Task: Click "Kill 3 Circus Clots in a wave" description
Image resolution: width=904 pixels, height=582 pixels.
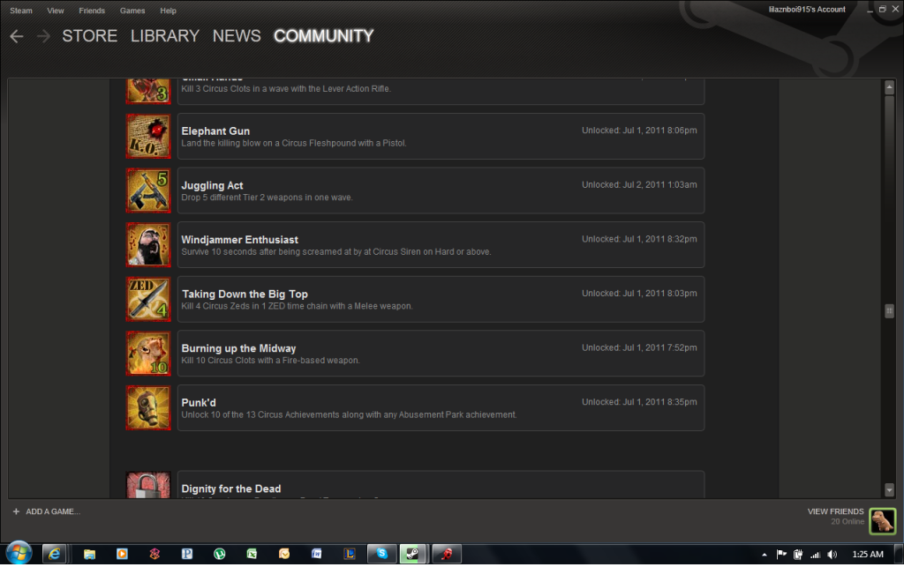Action: [x=286, y=89]
